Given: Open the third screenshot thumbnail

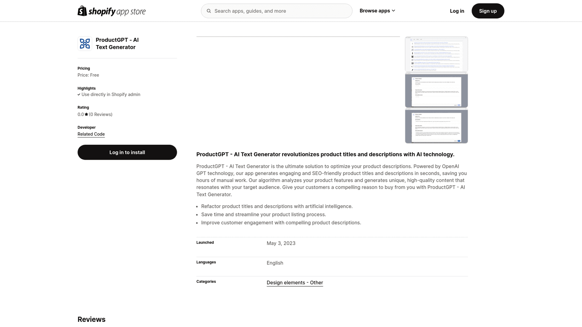Looking at the screenshot, I should (436, 126).
